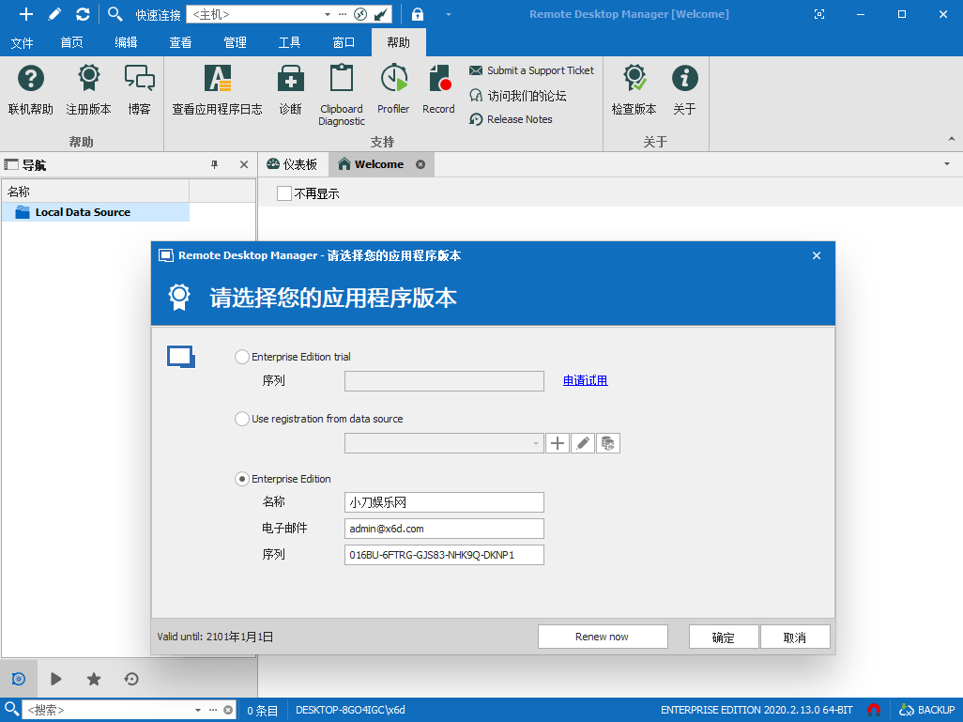Click the 申请试用 link
Screen dimensions: 963x722
coord(585,380)
